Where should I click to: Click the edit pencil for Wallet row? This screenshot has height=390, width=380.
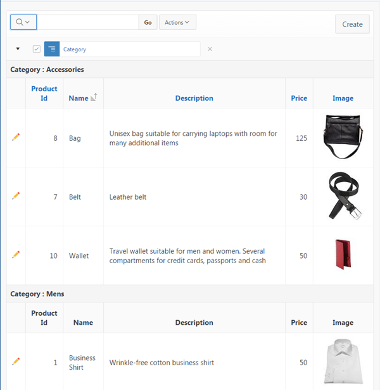[x=16, y=254]
